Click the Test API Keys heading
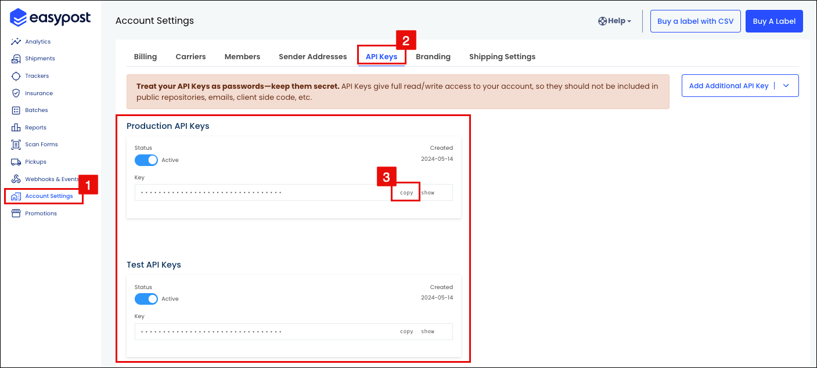This screenshot has height=368, width=817. [154, 265]
